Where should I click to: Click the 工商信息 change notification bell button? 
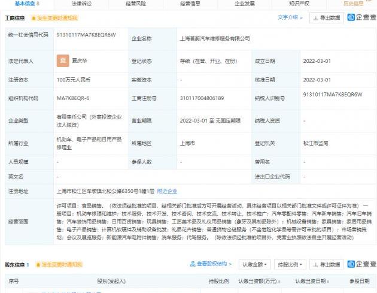click(x=54, y=18)
